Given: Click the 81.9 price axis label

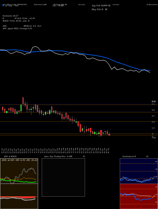Looking at the screenshot, I should (153, 128).
